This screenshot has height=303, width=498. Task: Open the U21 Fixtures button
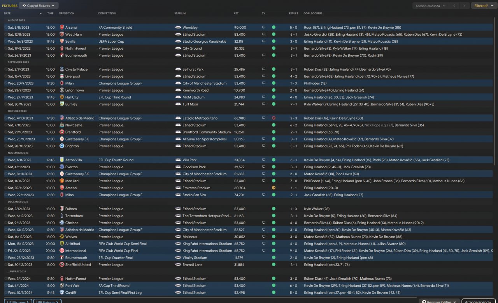click(x=18, y=301)
